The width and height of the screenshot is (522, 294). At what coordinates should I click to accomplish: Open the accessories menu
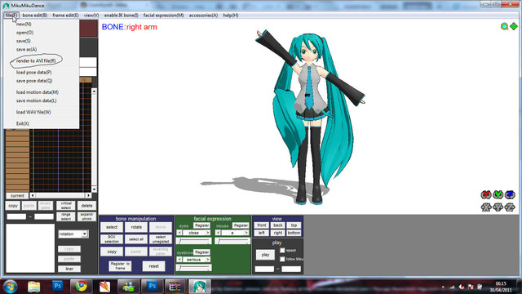click(203, 16)
